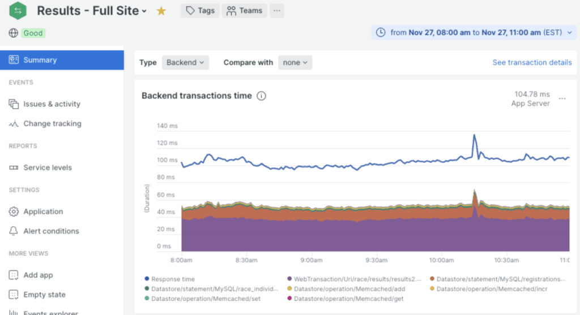Favorite the app with the star icon
580x315 pixels.
161,11
